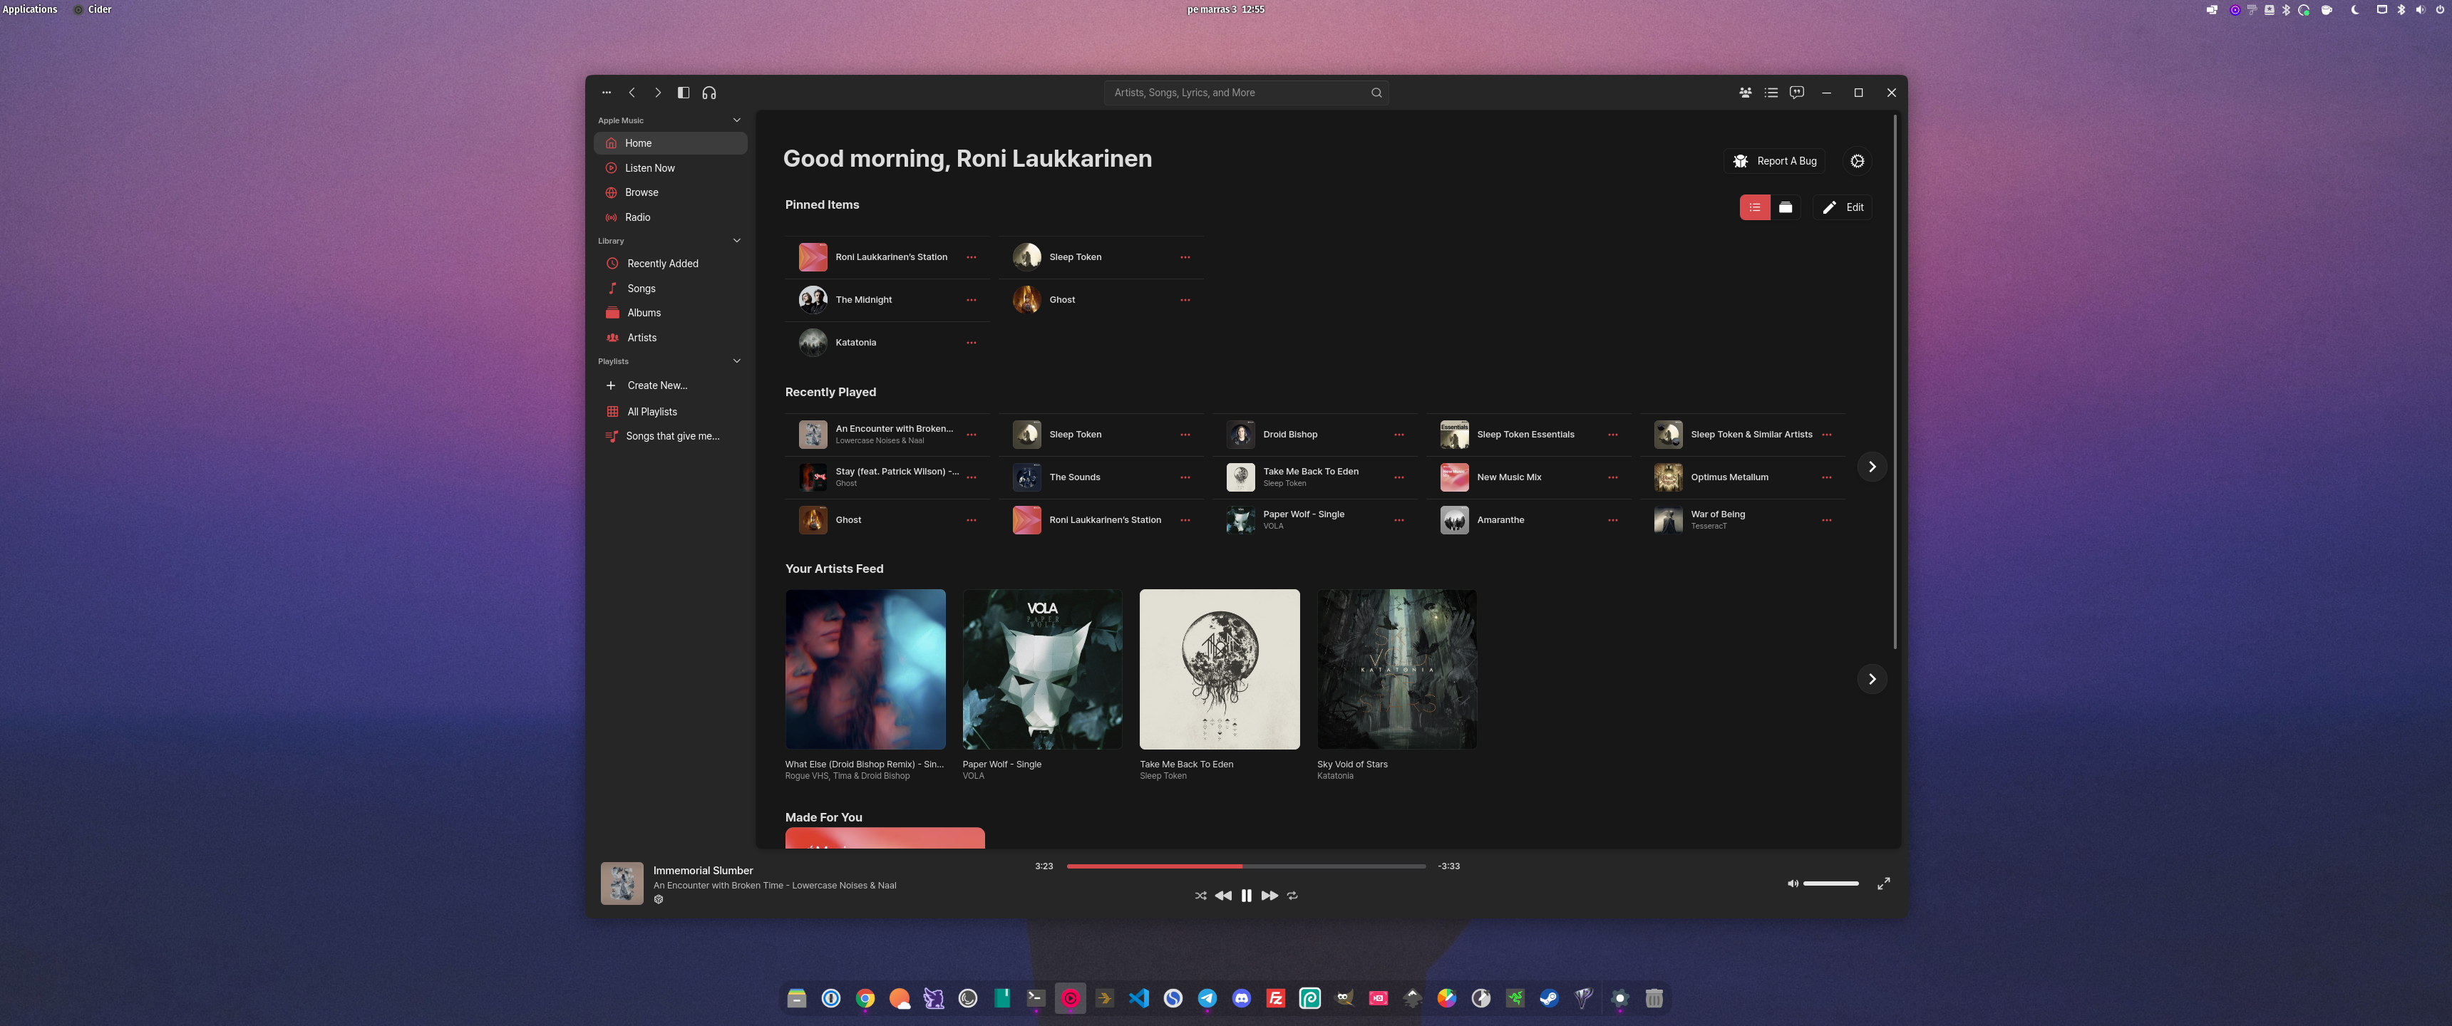Collapse the Library sidebar section

[737, 240]
